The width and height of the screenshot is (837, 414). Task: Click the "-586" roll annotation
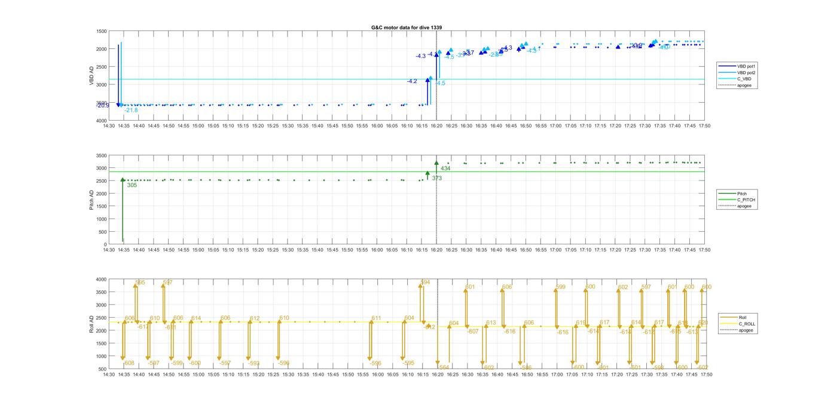pos(525,367)
